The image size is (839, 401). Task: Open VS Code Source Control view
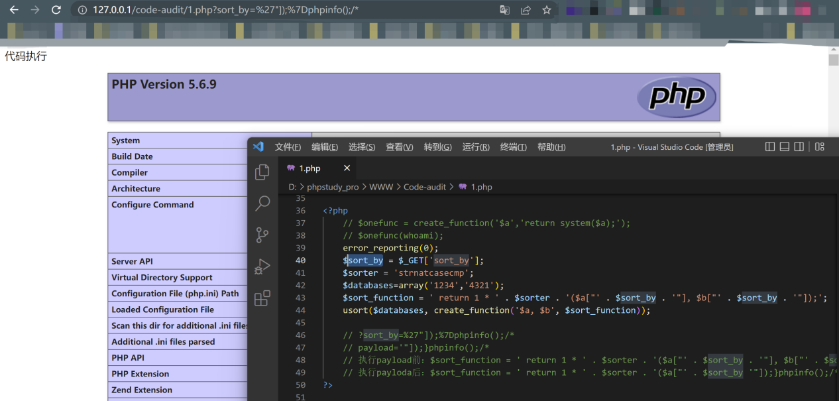pyautogui.click(x=262, y=235)
